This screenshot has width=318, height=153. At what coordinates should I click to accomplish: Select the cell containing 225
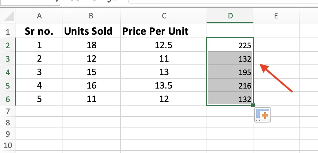230,45
